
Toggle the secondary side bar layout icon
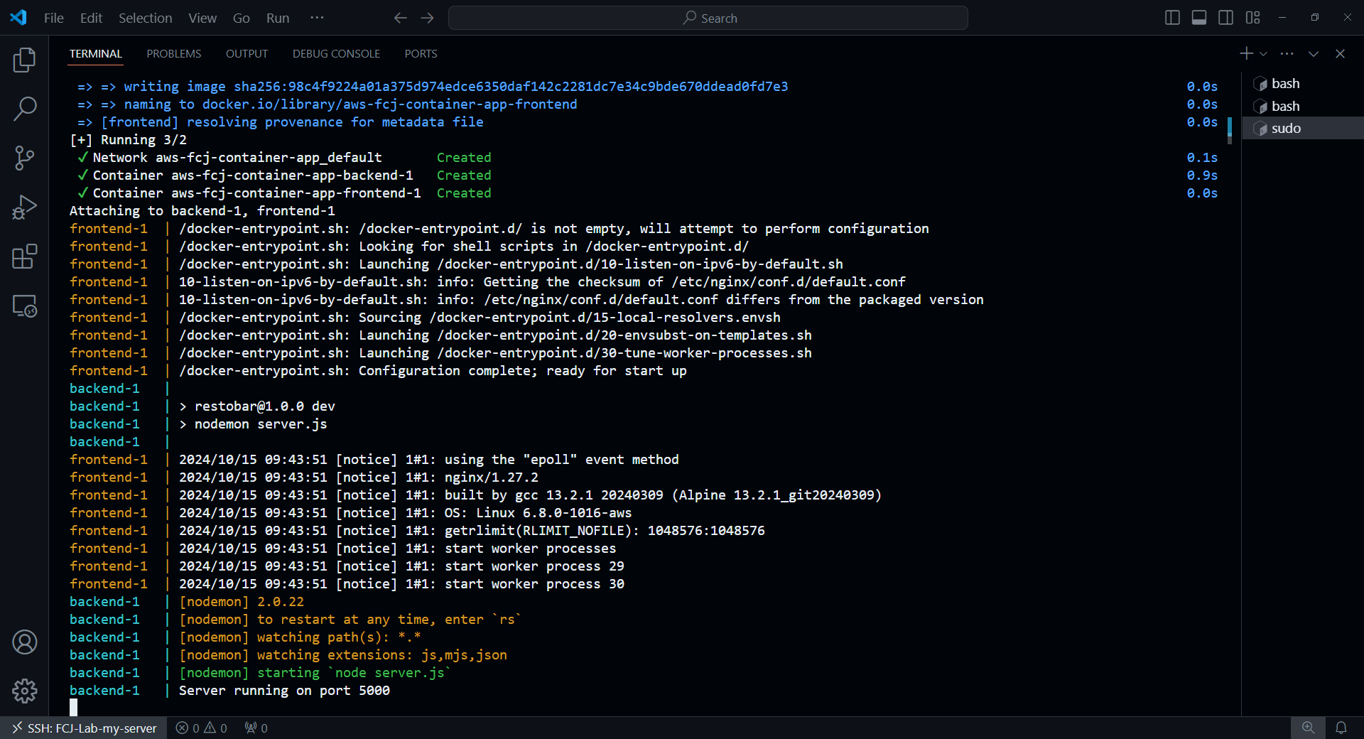tap(1225, 18)
